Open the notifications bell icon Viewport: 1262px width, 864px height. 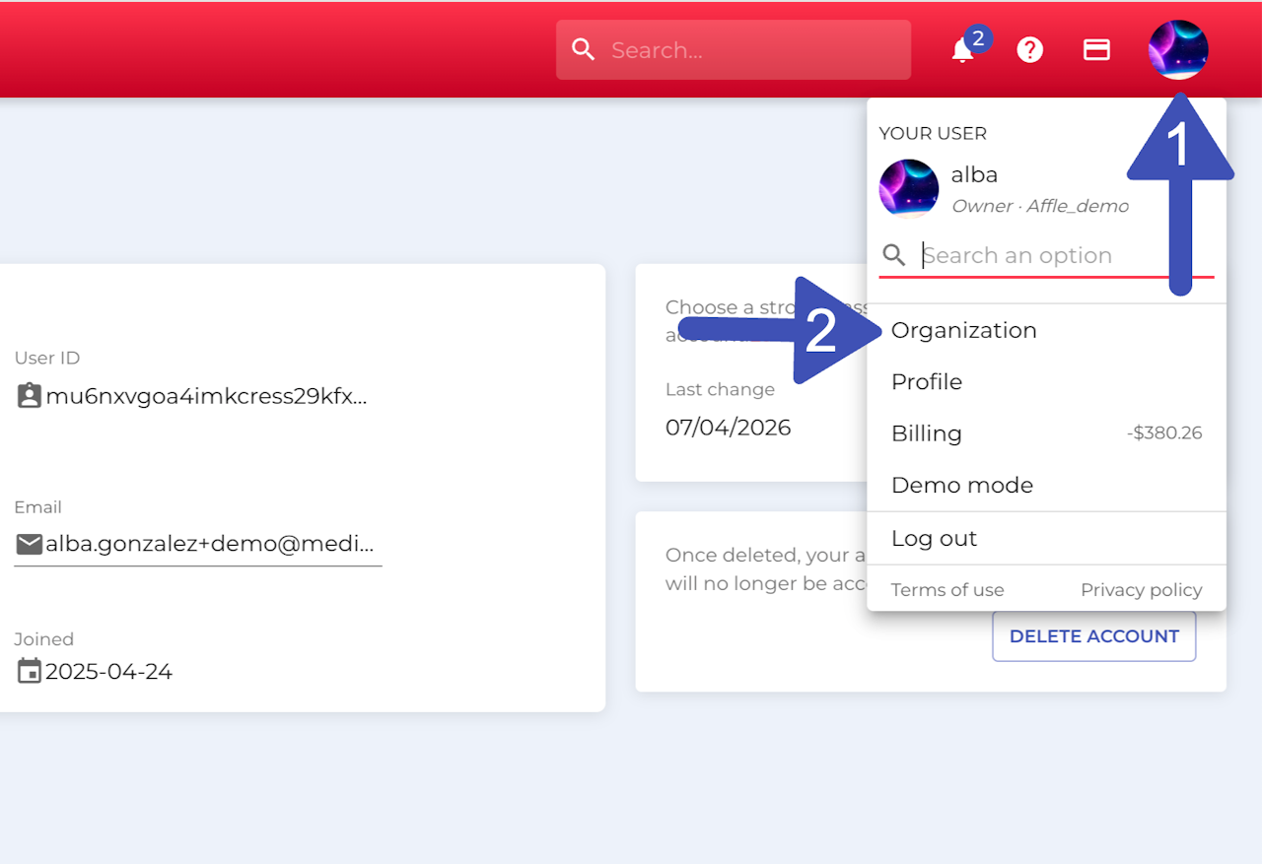[962, 50]
